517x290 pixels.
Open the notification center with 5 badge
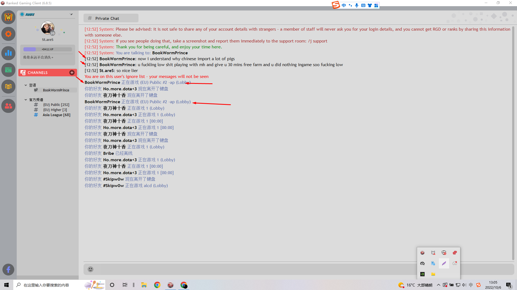[x=509, y=285]
